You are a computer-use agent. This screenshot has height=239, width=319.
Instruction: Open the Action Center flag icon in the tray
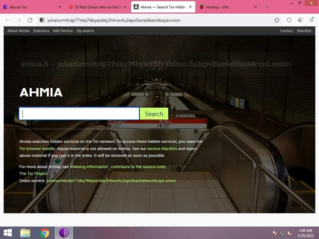(x=274, y=233)
